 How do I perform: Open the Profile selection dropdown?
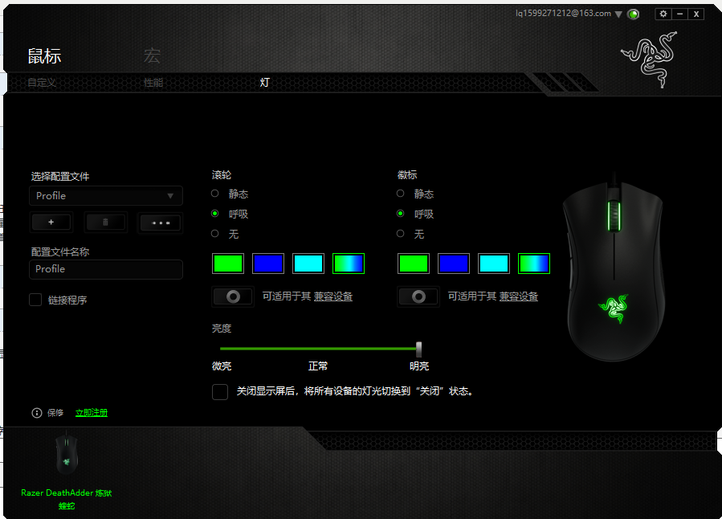[x=106, y=196]
